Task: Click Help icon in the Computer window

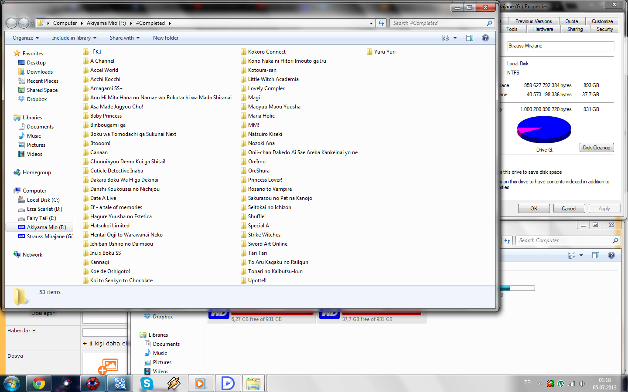Action: 611,255
